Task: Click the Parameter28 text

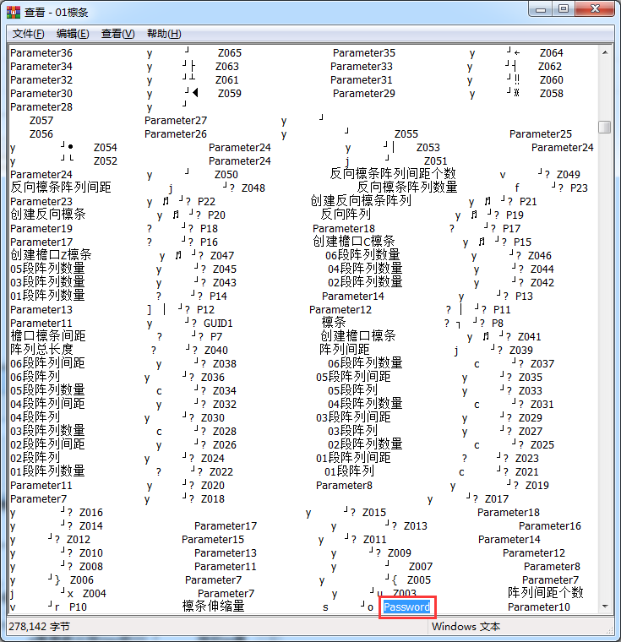Action: point(41,107)
